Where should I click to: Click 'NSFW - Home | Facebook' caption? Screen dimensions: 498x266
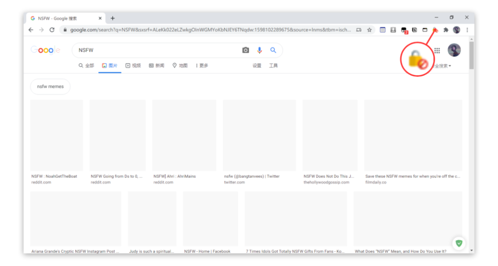207,251
